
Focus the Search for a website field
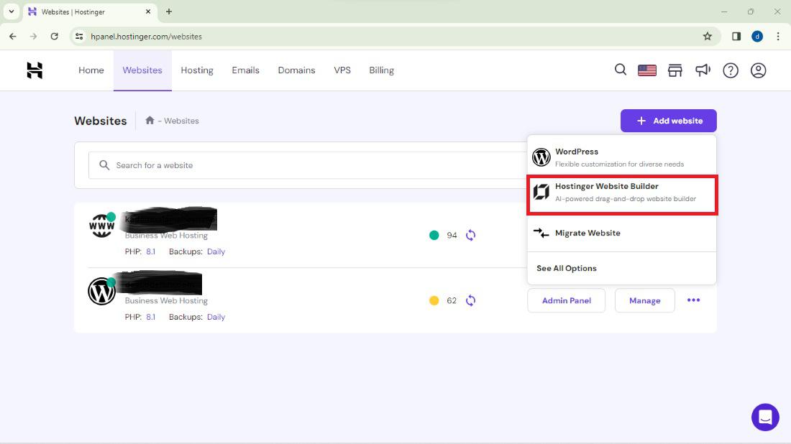coord(308,165)
